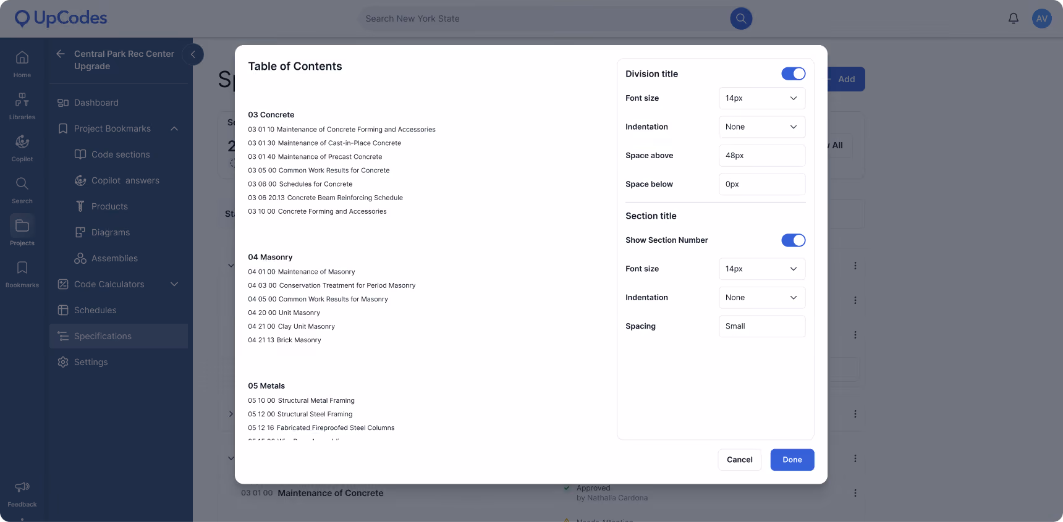Click the Schedules table icon
1063x522 pixels.
click(x=63, y=310)
